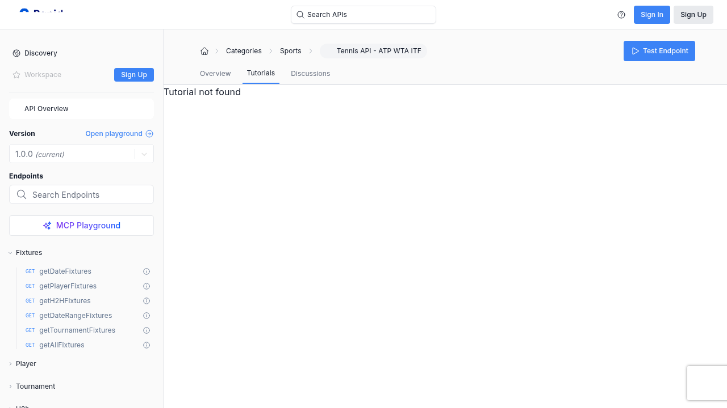This screenshot has height=408, width=727.
Task: Select the Tutorials tab
Action: (261, 73)
